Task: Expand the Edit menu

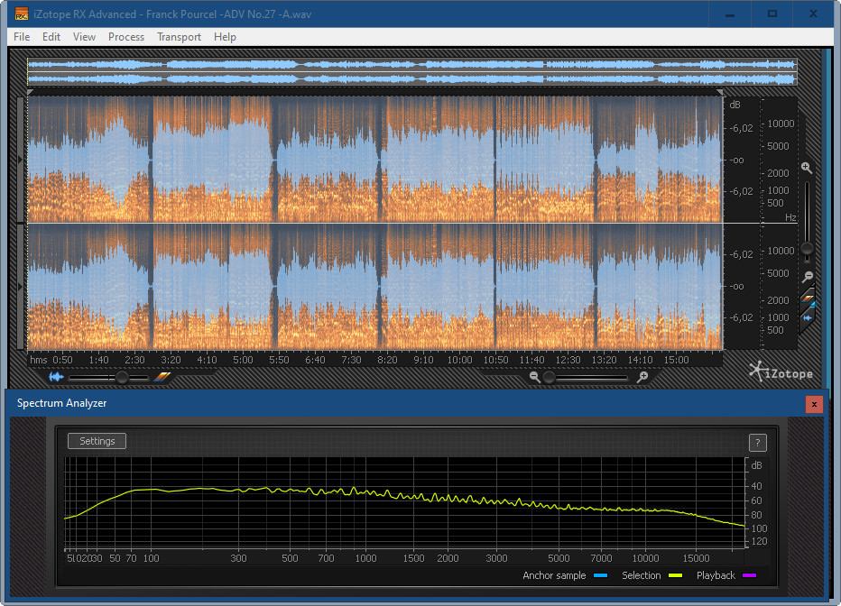Action: (51, 37)
